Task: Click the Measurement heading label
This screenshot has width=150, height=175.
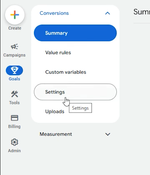Action: click(56, 134)
